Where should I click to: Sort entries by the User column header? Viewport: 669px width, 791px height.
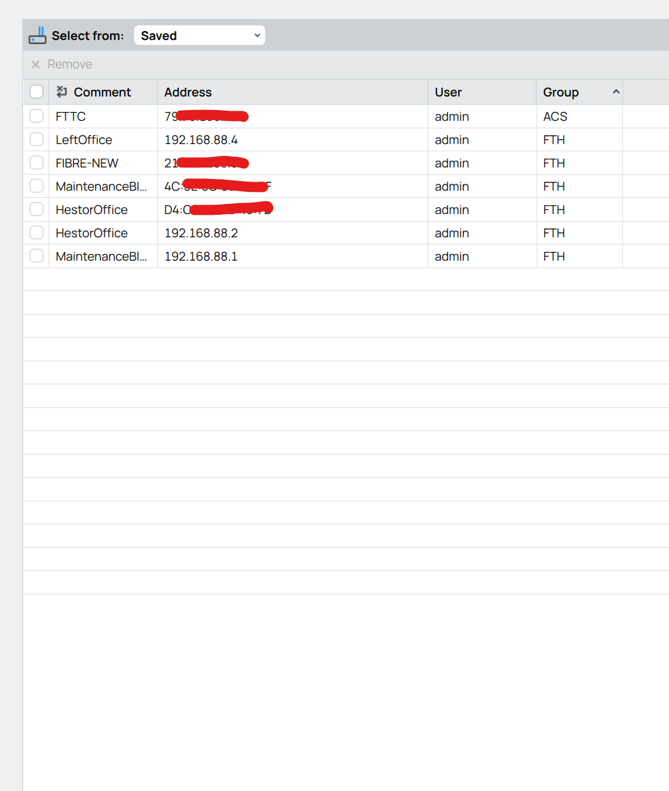coord(447,92)
